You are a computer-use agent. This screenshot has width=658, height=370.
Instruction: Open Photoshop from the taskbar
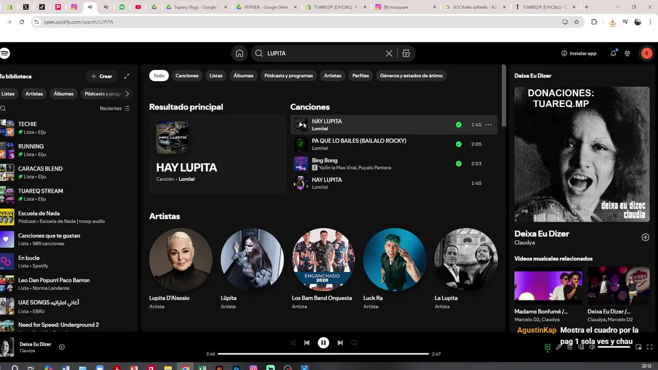click(236, 367)
